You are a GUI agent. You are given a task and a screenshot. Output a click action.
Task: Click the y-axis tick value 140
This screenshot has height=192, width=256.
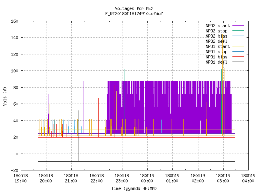pos(14,38)
